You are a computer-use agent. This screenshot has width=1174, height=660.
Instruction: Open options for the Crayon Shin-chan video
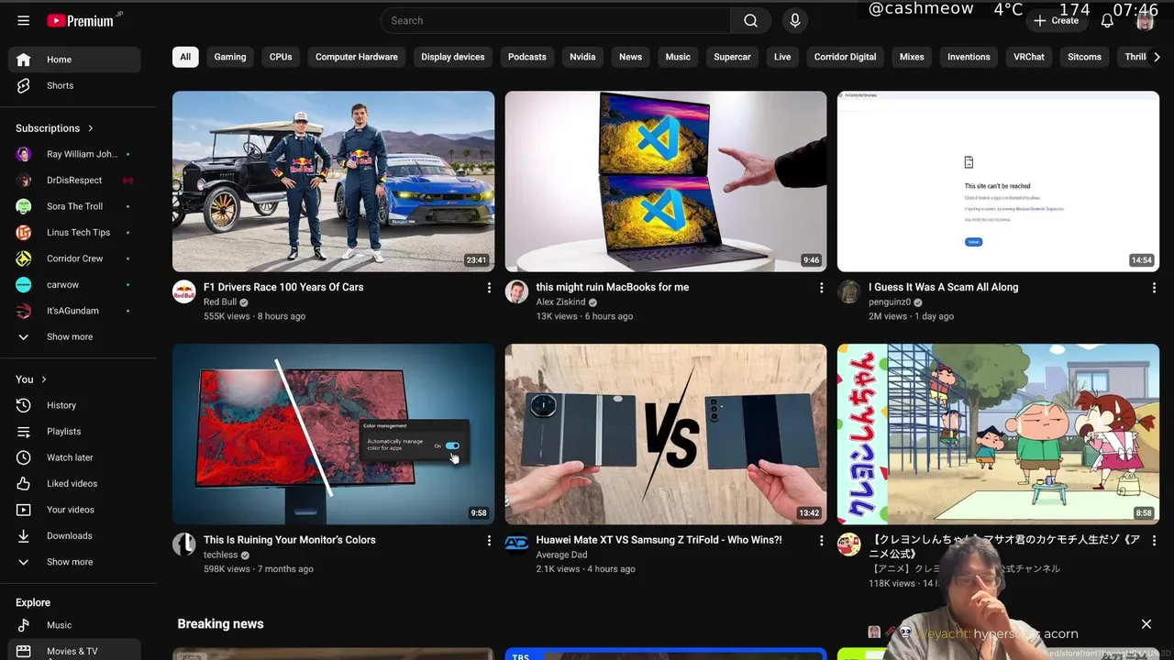pos(1154,541)
